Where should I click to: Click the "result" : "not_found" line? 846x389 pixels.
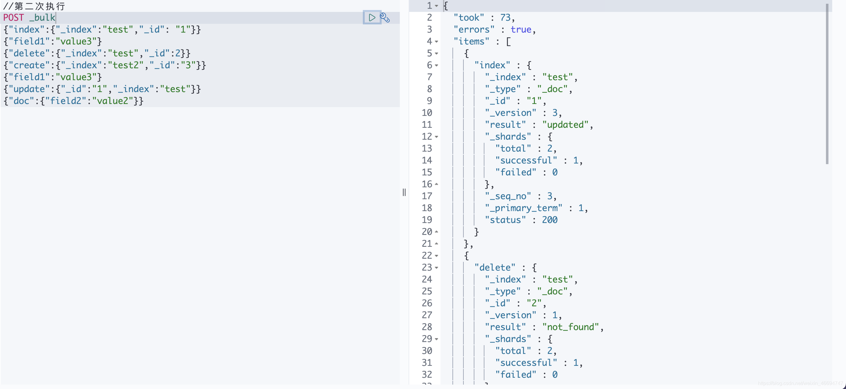click(x=544, y=327)
